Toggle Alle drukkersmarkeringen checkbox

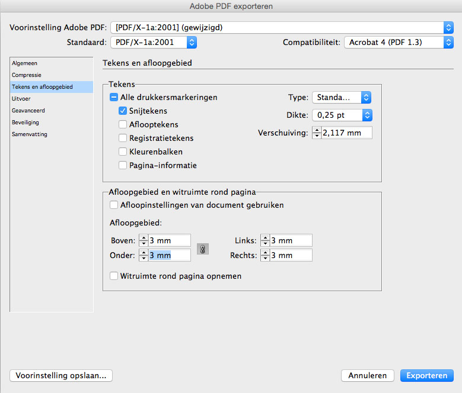click(x=114, y=97)
